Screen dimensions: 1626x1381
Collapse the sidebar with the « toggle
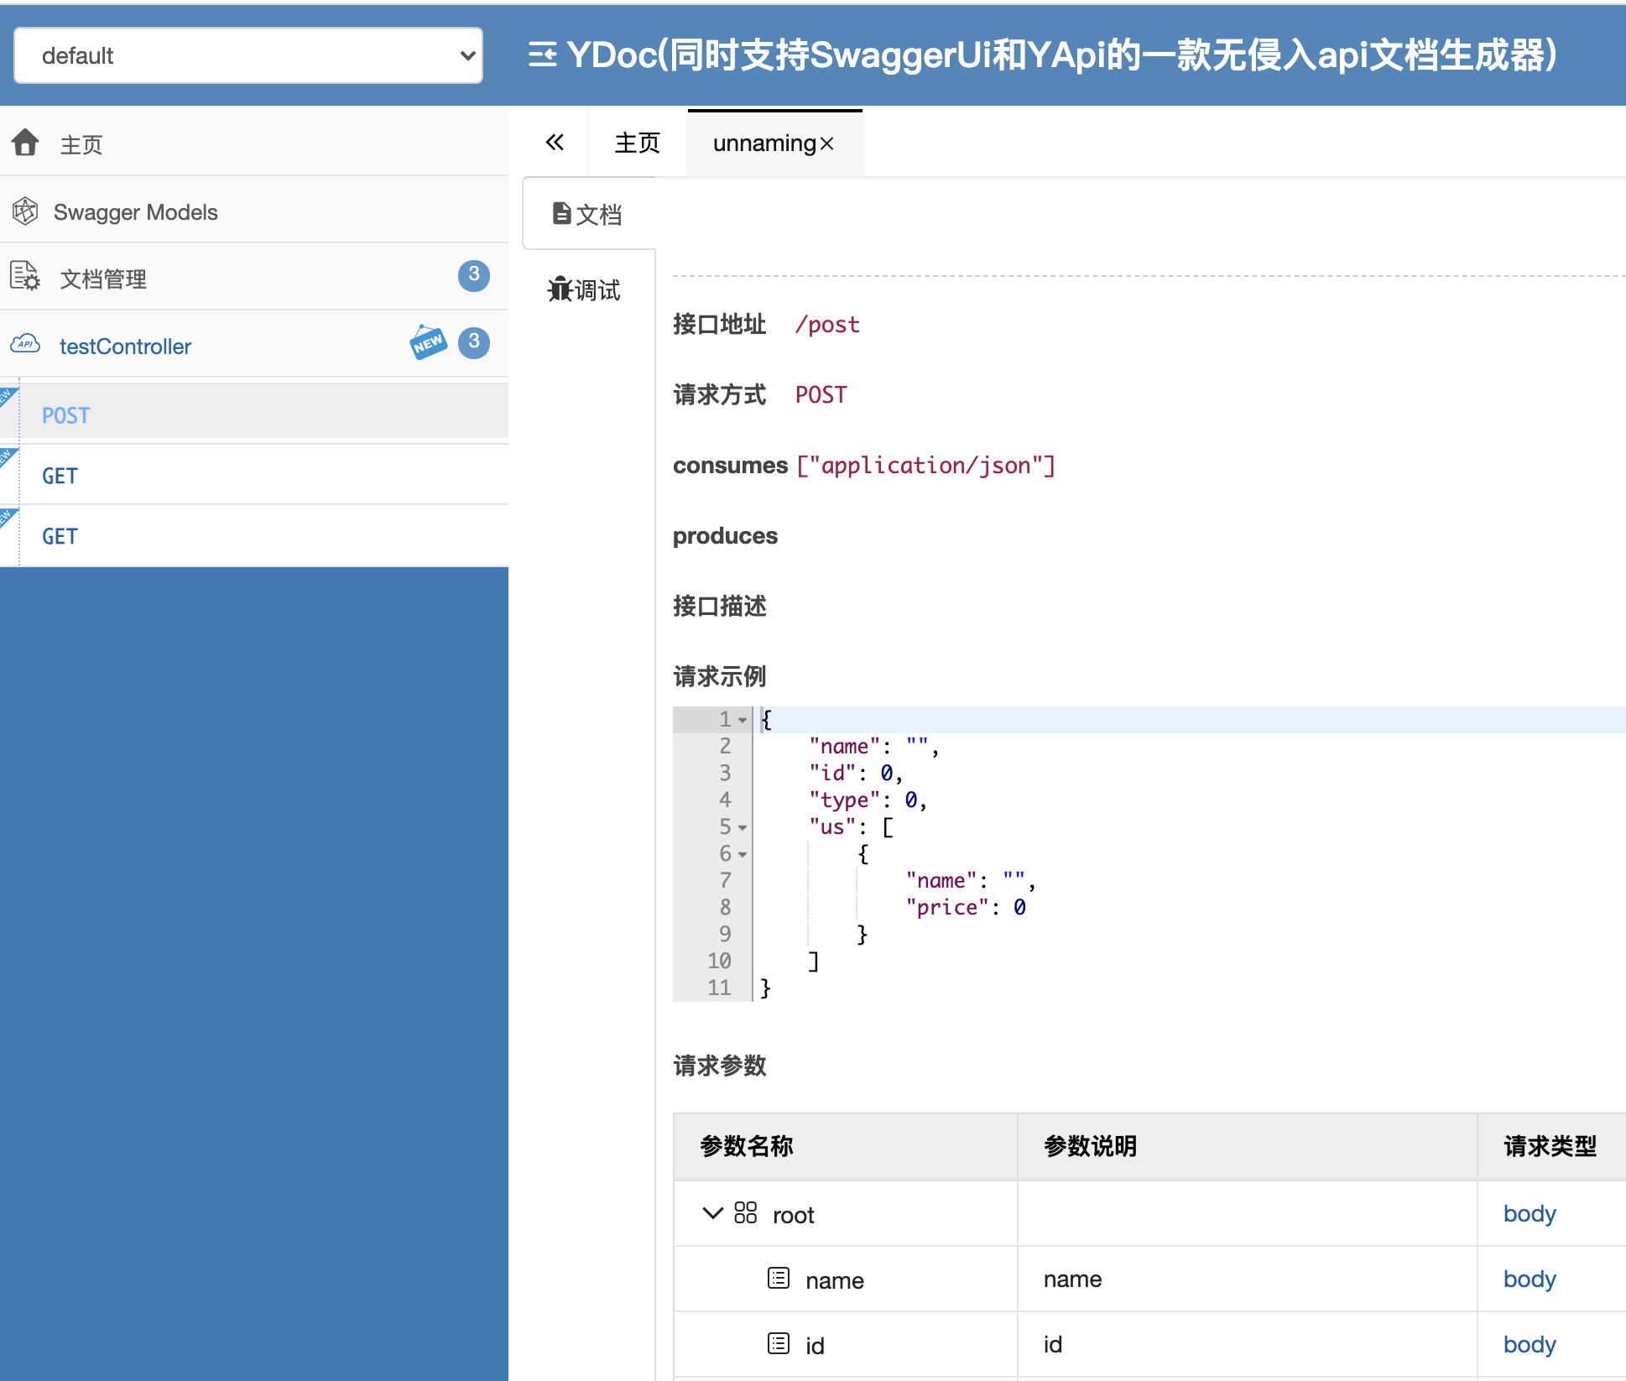point(554,142)
